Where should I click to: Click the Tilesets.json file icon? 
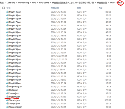7,100
